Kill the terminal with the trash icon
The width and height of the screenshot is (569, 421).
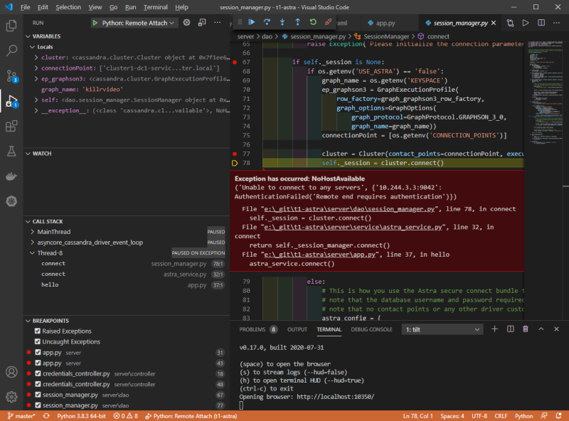pyautogui.click(x=526, y=329)
